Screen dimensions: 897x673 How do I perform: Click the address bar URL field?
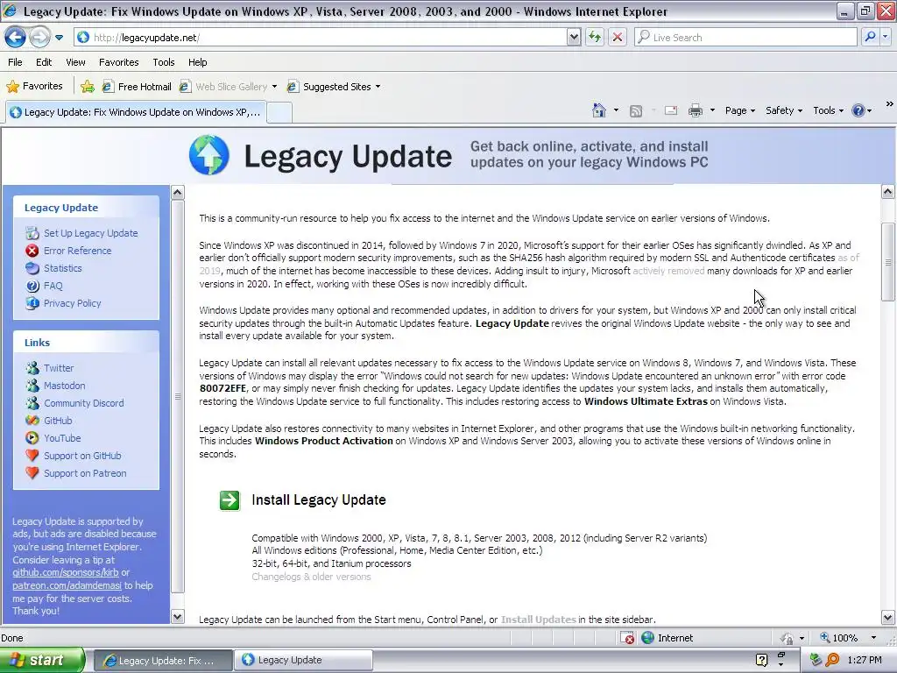(x=321, y=37)
